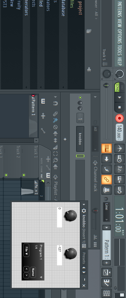
Task: Toggle typing keyboard to piano (orange keyboard icon)
Action: 106,148
